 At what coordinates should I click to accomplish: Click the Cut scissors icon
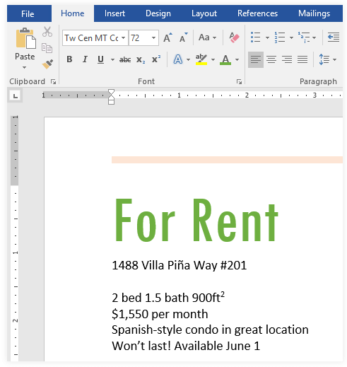(47, 32)
